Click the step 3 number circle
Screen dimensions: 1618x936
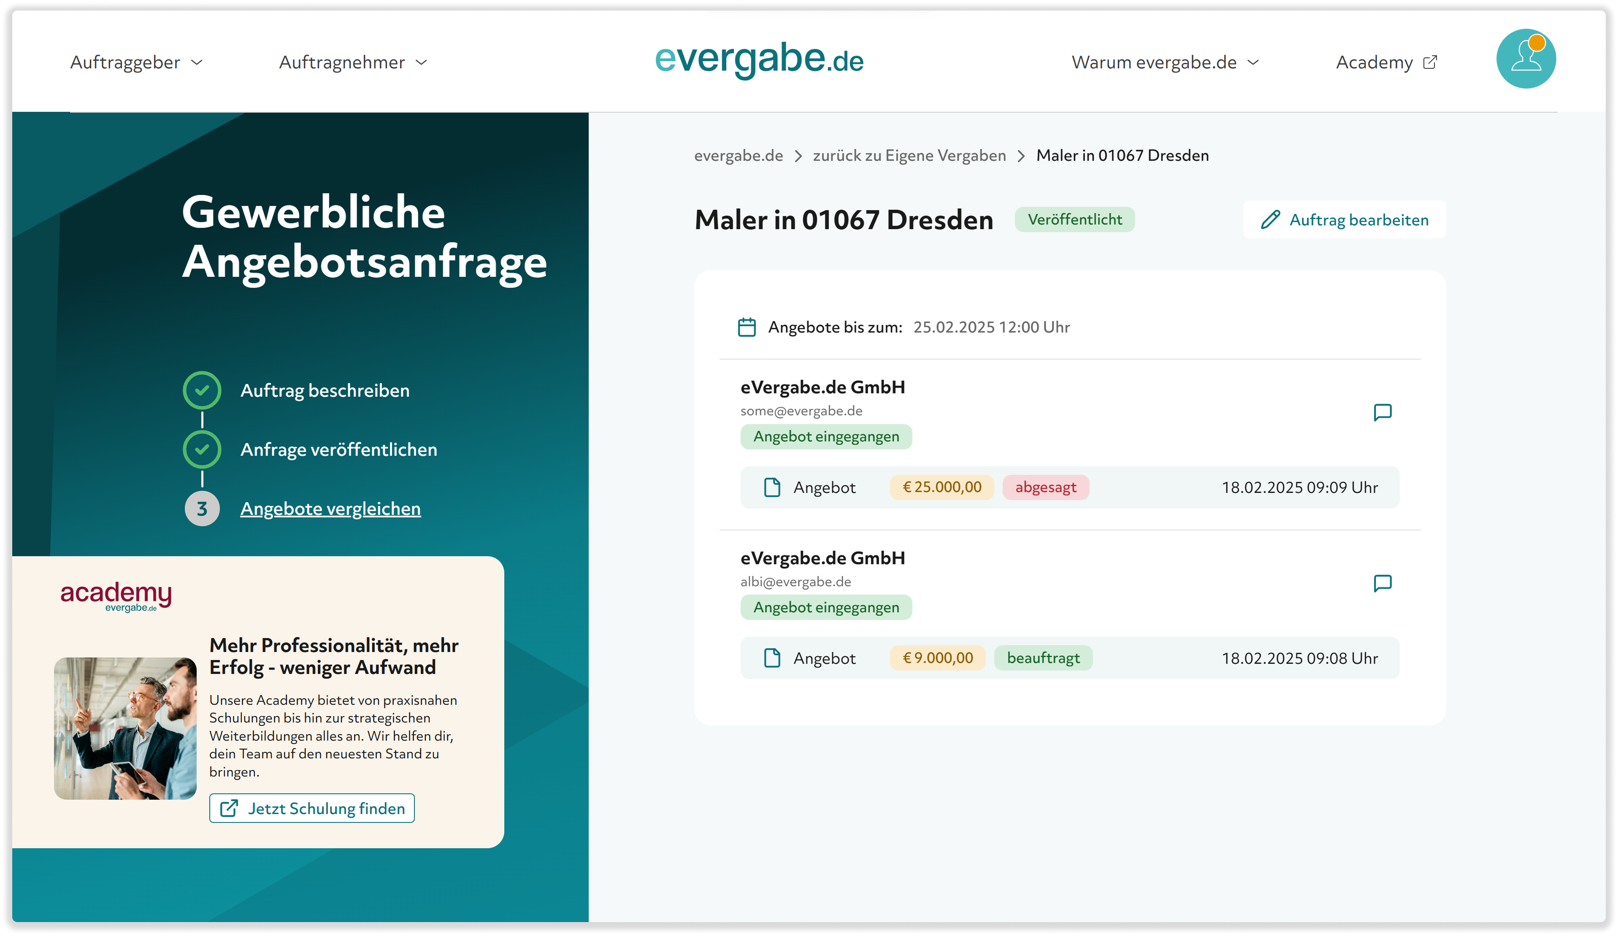202,509
